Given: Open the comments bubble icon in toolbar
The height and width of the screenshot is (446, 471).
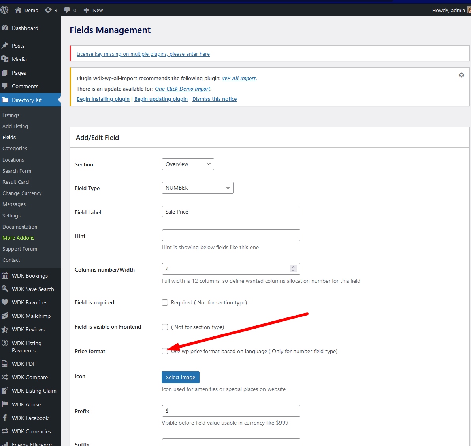Looking at the screenshot, I should pyautogui.click(x=67, y=10).
